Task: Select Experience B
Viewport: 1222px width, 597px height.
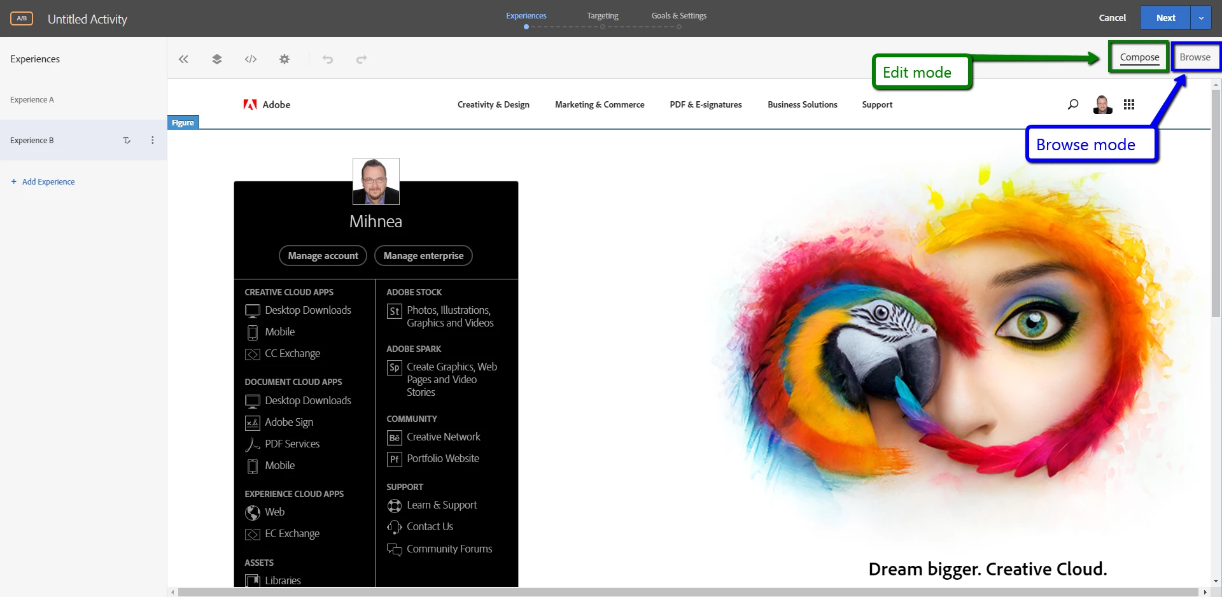Action: coord(83,140)
